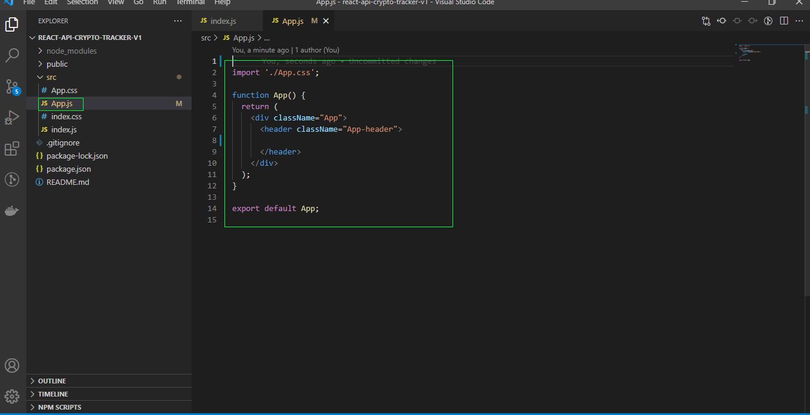Click the code lens 'You, a minute ago | 1 author (You)'
The image size is (810, 415).
[285, 50]
